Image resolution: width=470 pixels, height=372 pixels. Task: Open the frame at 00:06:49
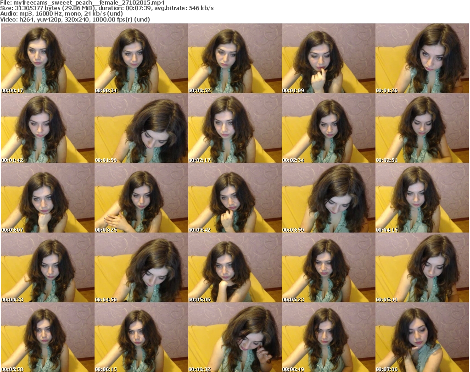tap(329, 337)
